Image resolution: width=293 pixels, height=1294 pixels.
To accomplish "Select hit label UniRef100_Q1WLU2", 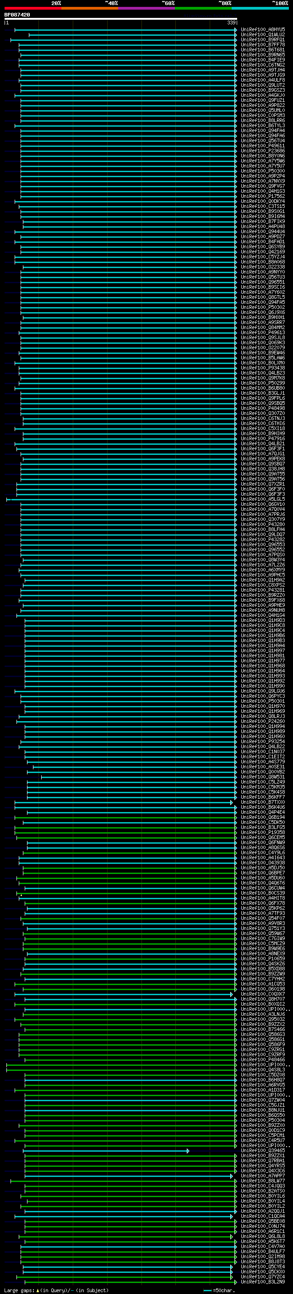I will click(x=263, y=35).
